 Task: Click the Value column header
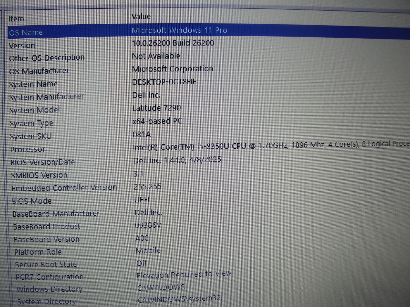[x=141, y=16]
